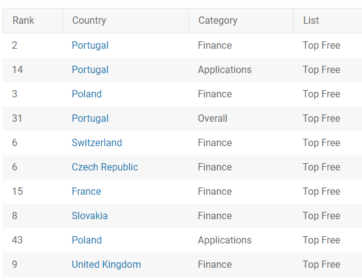This screenshot has width=362, height=280.
Task: Open the Poland link in the rank 3 row
Action: 87,94
